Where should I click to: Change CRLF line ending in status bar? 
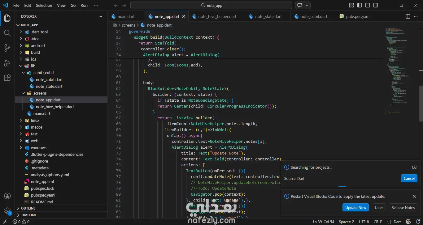[378, 222]
